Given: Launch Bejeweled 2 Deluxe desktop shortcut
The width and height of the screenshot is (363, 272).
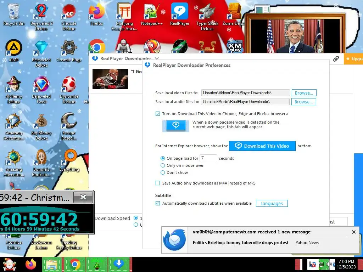Looking at the screenshot, I should [x=41, y=16].
